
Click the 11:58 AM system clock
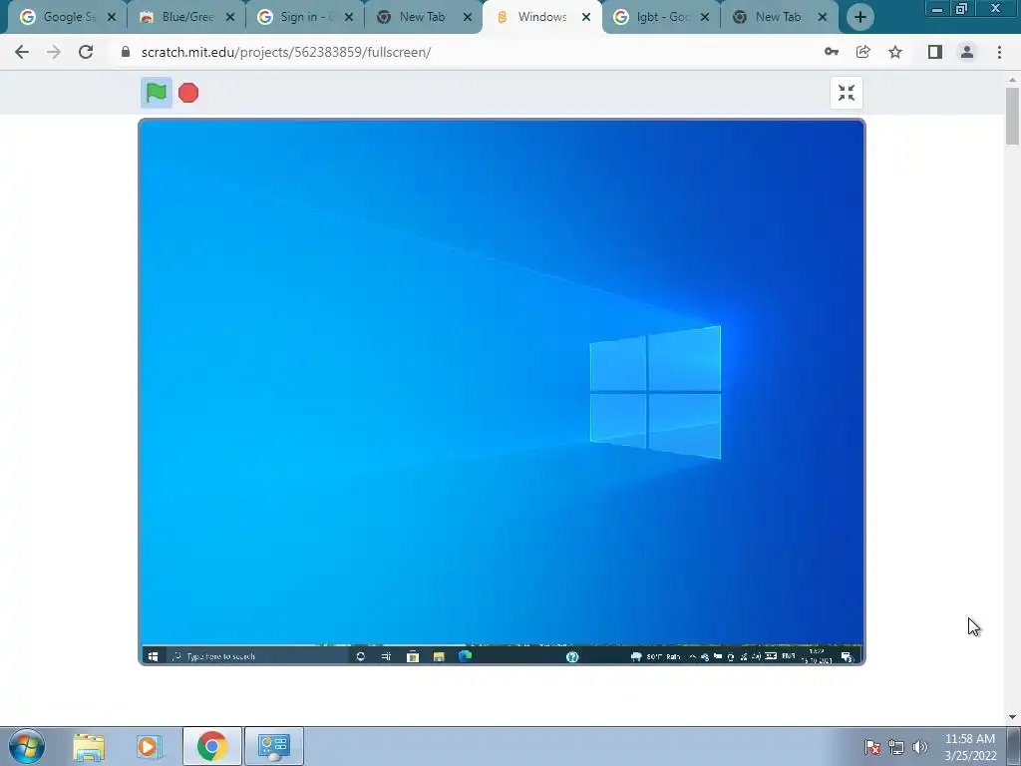[x=970, y=746]
